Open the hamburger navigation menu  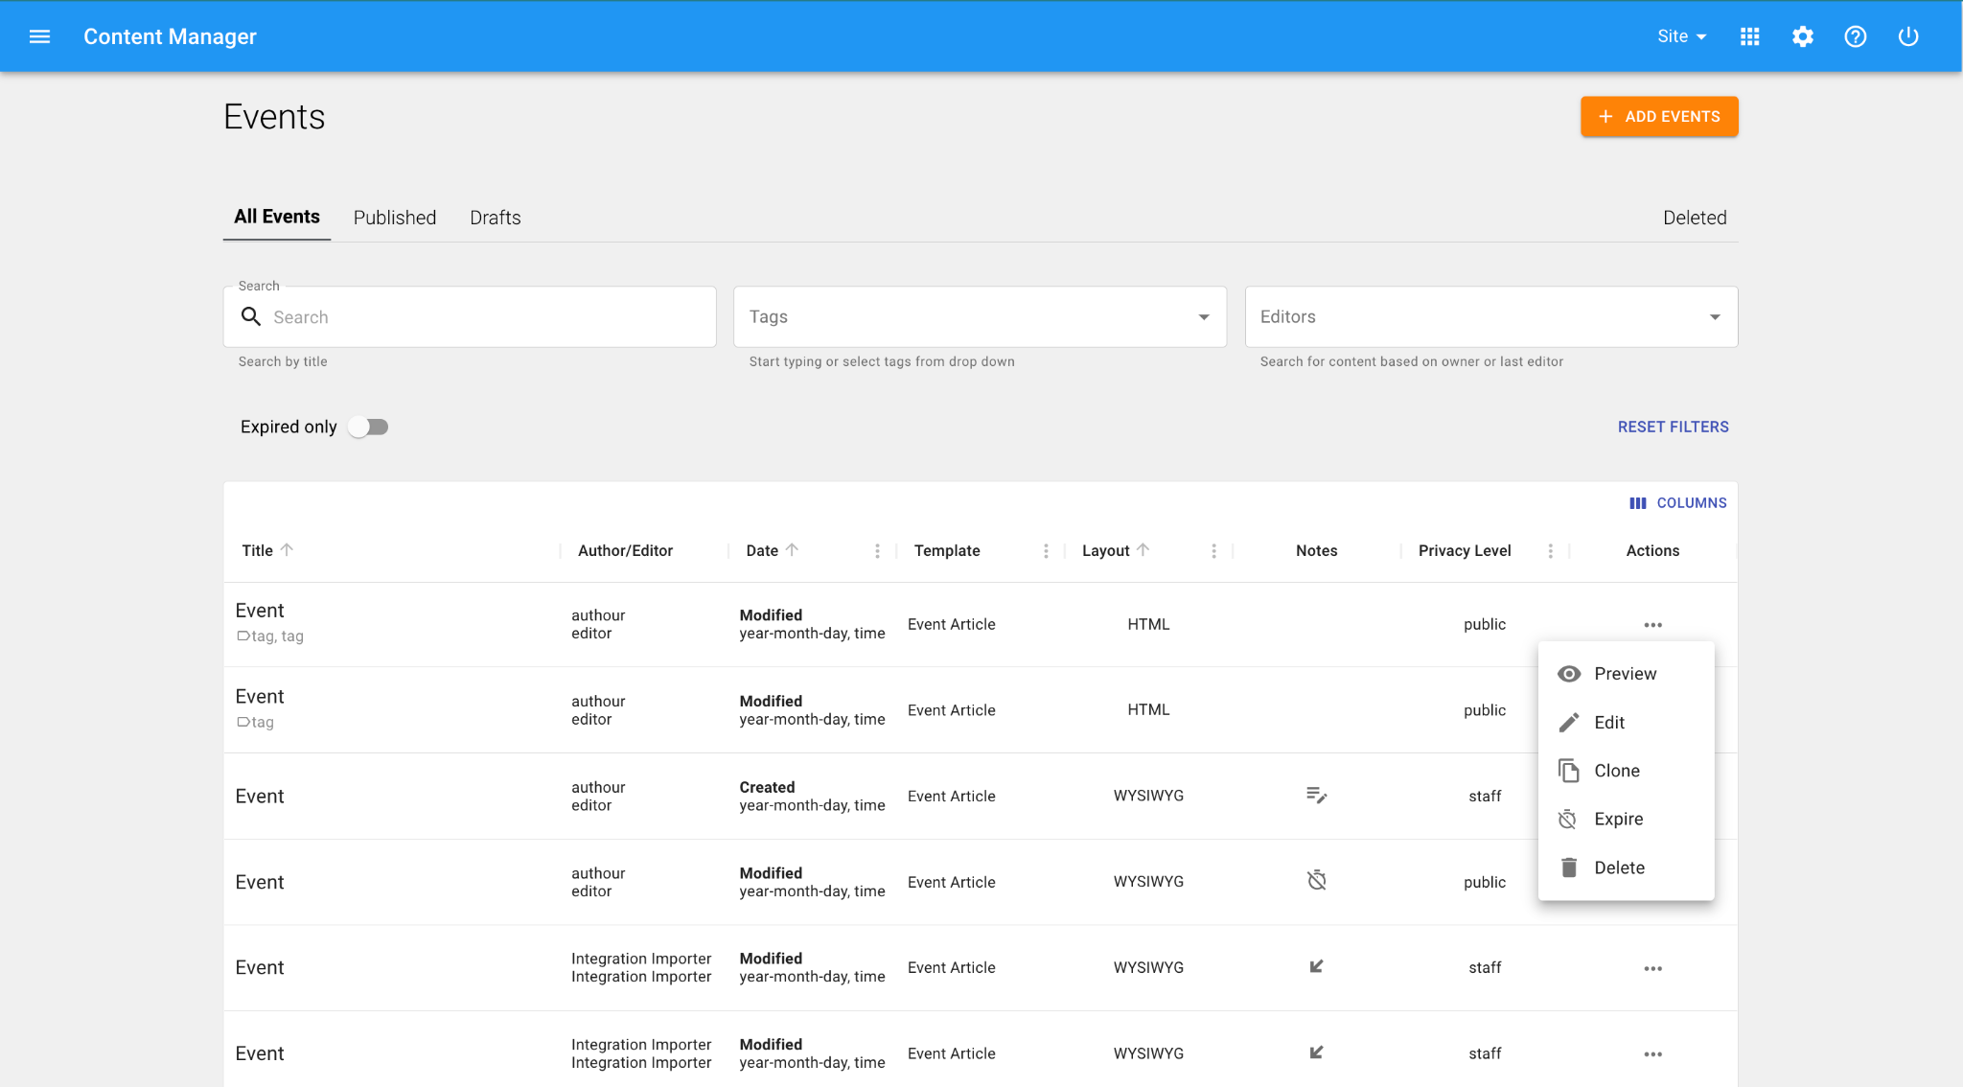(x=39, y=36)
